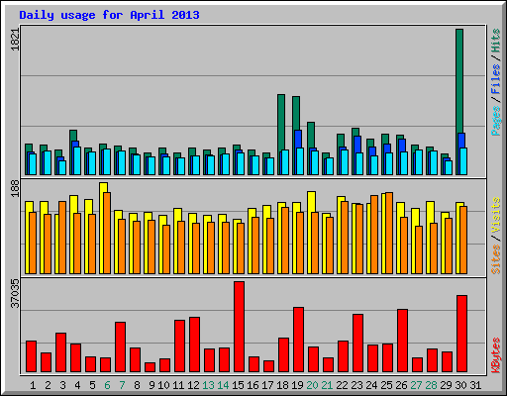Screen dimensions: 507x396
Task: Click the 188 visits axis value
Action: coord(15,188)
